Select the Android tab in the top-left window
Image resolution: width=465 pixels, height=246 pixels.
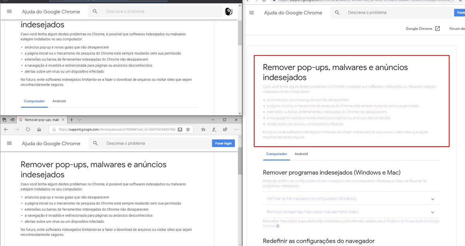pos(59,101)
